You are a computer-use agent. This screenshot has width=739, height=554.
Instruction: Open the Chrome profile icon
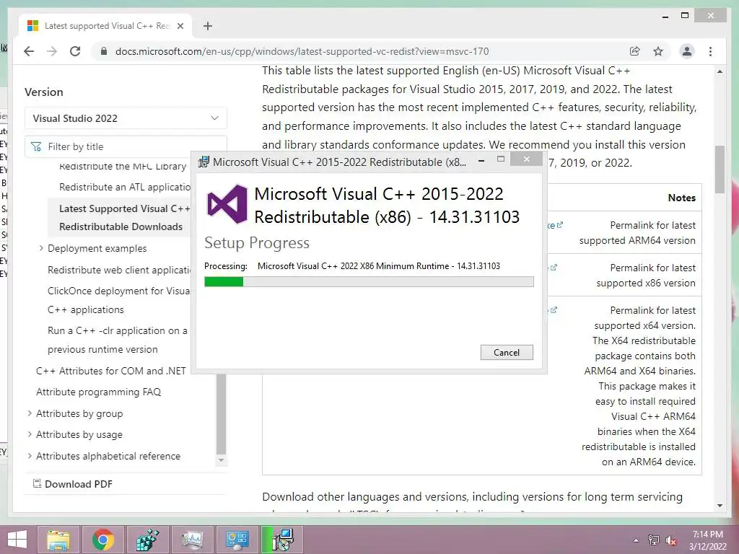point(687,51)
